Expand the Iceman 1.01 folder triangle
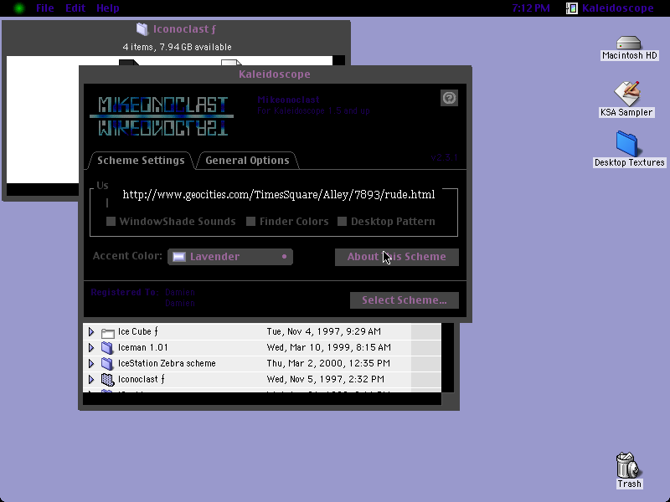 pyautogui.click(x=91, y=347)
